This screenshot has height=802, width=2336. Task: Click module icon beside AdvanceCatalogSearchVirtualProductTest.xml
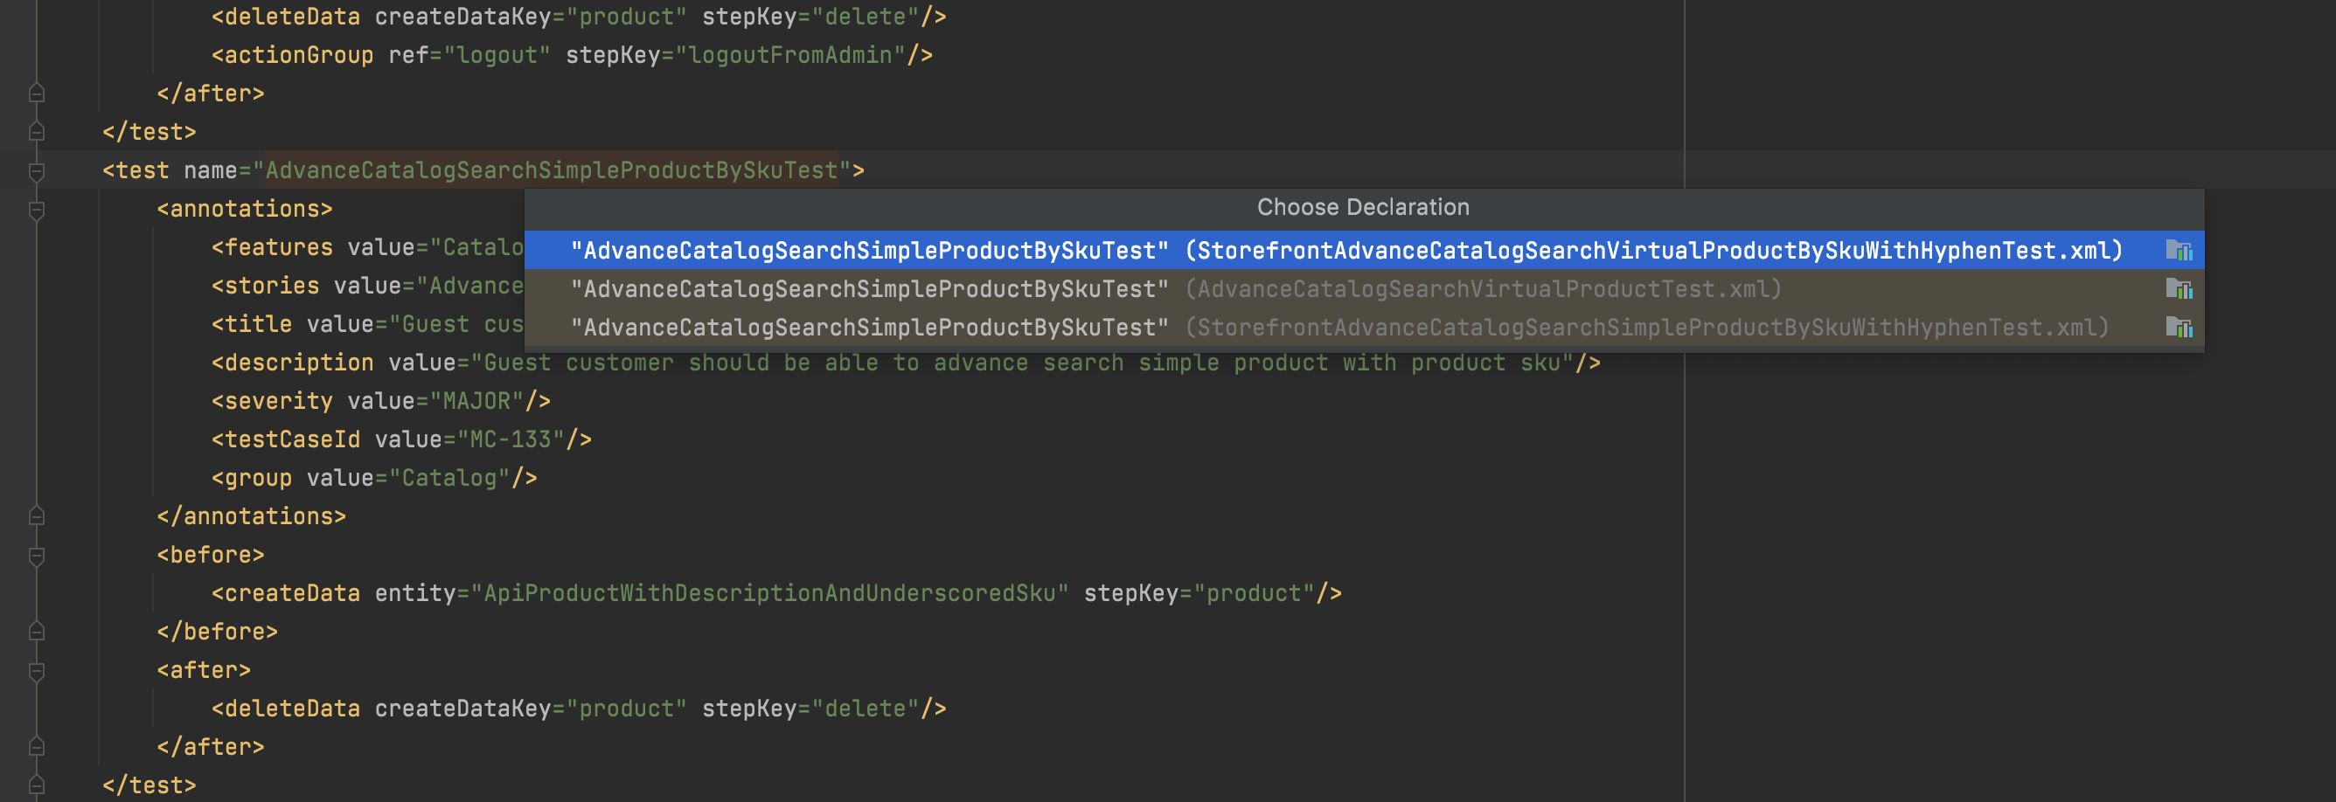point(2179,289)
